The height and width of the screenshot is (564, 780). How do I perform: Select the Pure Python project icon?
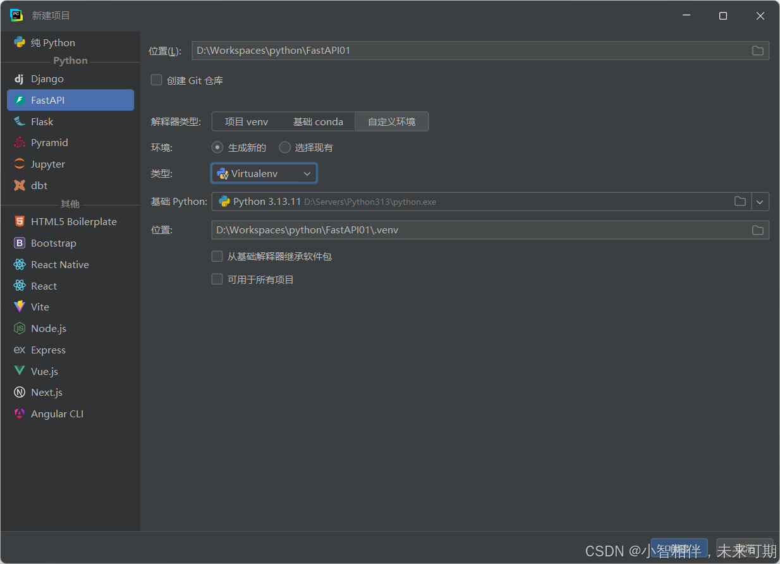(20, 42)
